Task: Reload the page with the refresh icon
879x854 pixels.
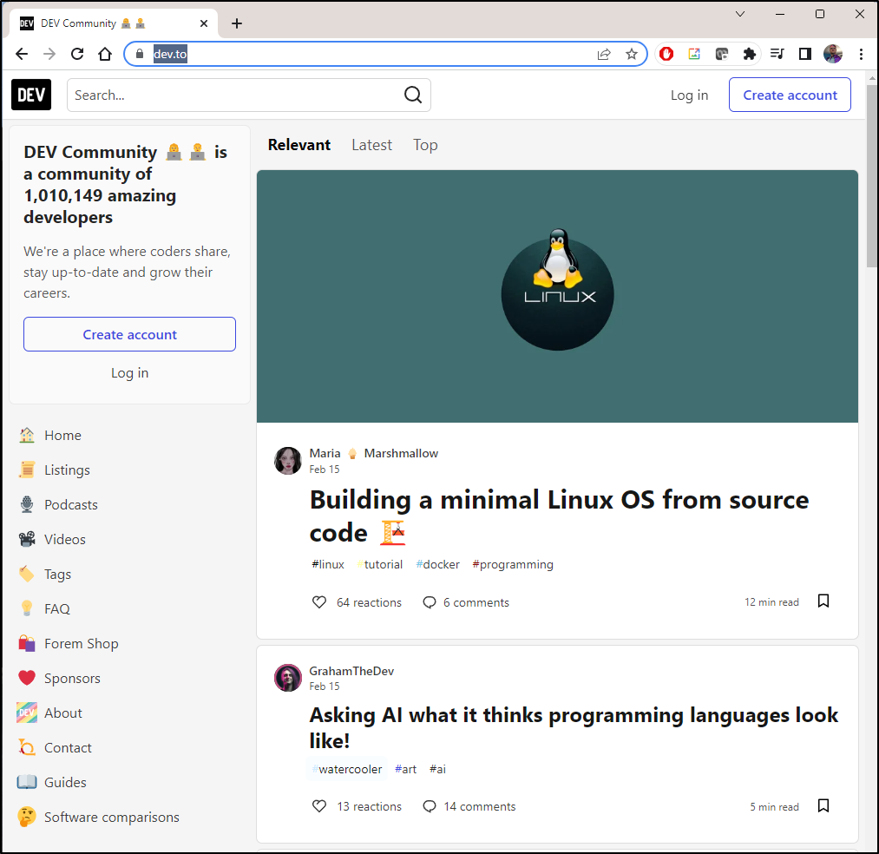Action: pos(77,54)
